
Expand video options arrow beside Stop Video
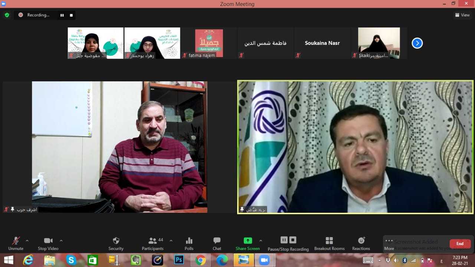(61, 241)
